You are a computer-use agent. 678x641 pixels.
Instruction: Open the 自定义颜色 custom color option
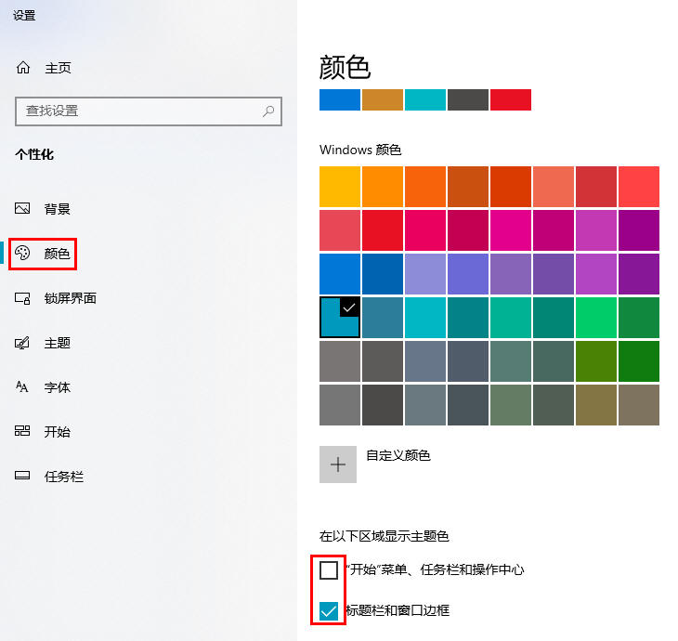coord(338,464)
